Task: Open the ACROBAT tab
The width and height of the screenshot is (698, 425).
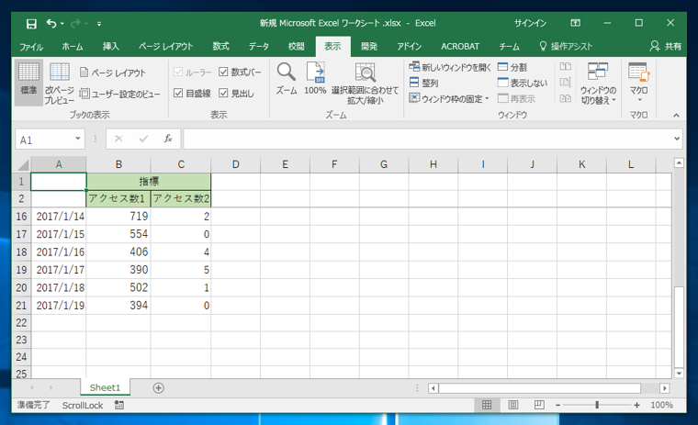Action: pyautogui.click(x=460, y=46)
